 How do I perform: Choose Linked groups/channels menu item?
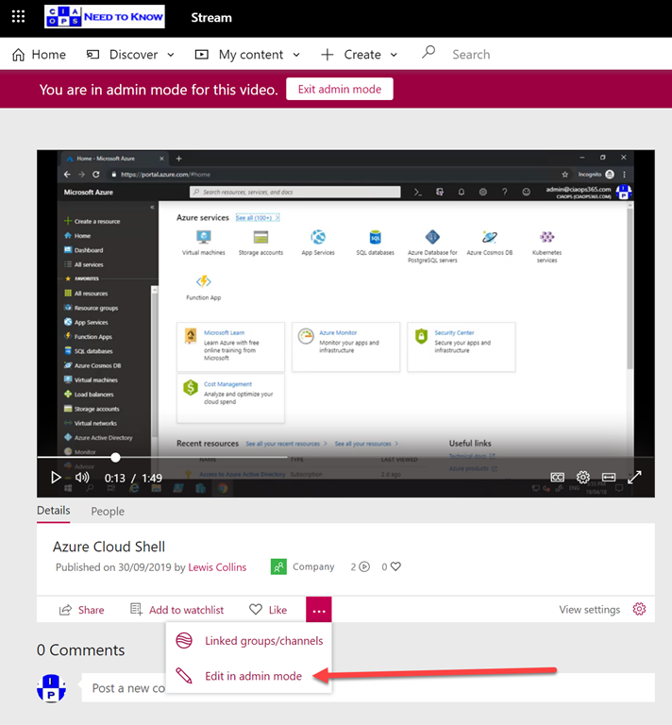(x=262, y=641)
